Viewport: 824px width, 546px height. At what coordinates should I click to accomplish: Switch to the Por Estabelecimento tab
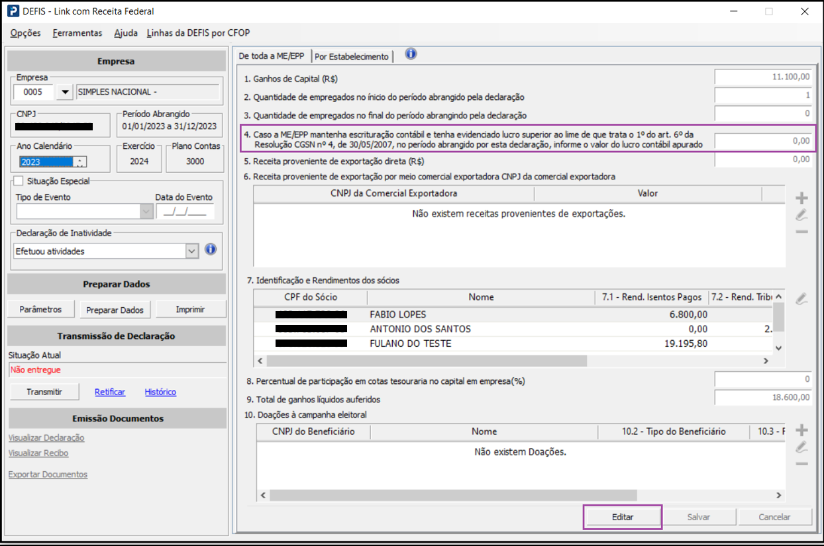351,57
